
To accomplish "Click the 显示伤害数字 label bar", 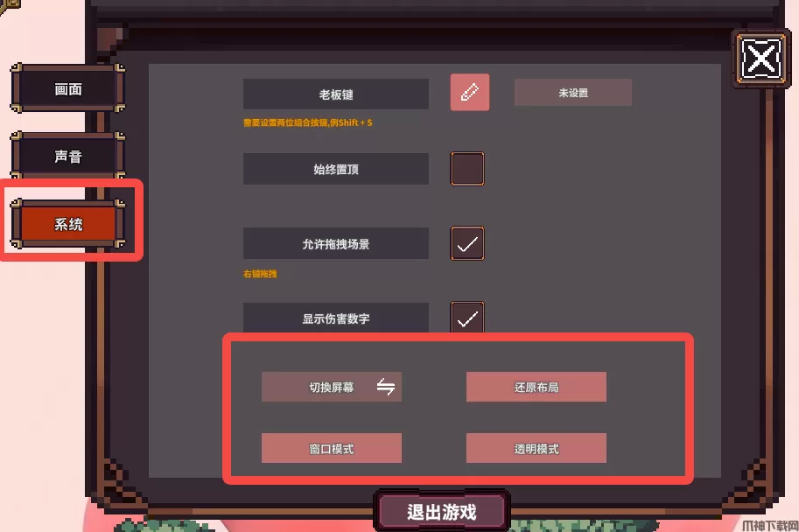I will 336,318.
